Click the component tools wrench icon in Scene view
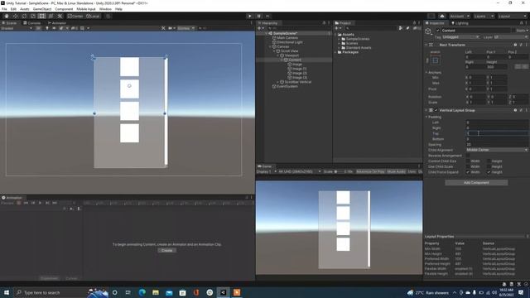530x298 pixels. [163, 28]
